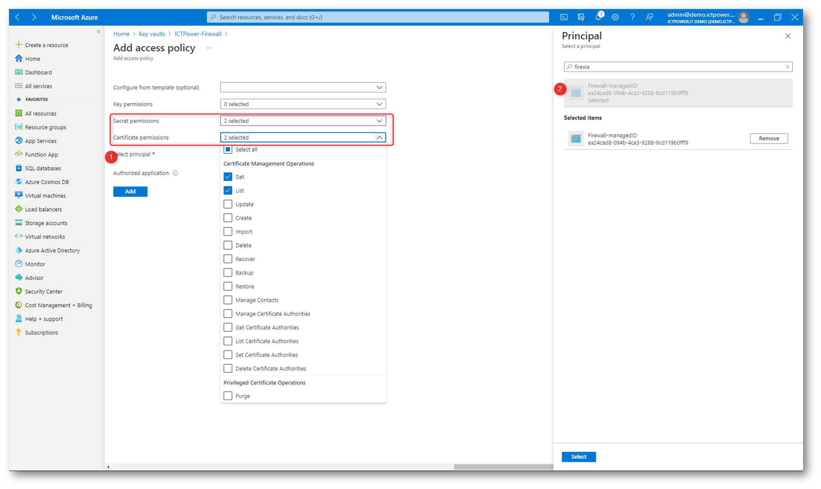Focus the Azure global search box
The width and height of the screenshot is (821, 489).
click(378, 17)
